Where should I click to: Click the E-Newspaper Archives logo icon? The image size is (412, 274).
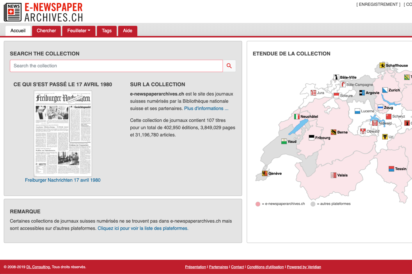pyautogui.click(x=13, y=12)
